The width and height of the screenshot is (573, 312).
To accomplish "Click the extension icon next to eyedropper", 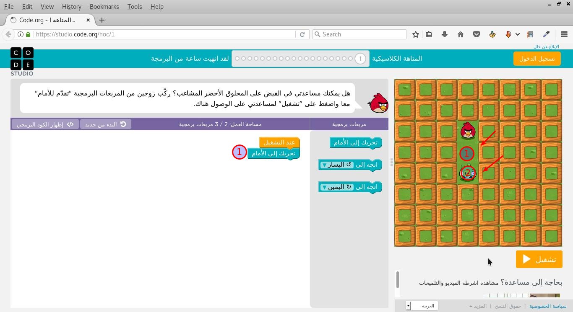I will (x=530, y=34).
